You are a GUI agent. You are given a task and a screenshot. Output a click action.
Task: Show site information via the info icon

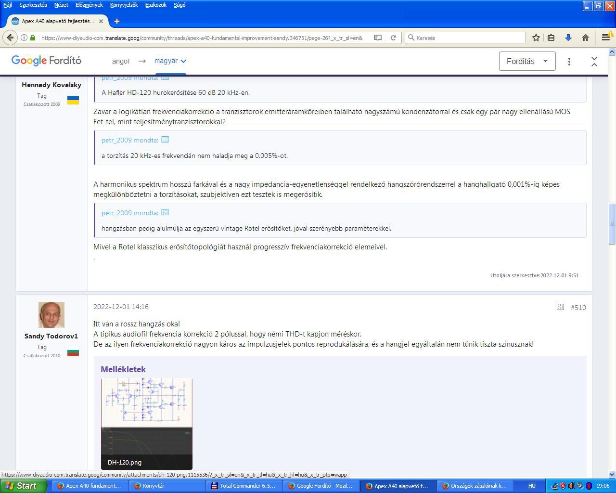click(x=24, y=38)
